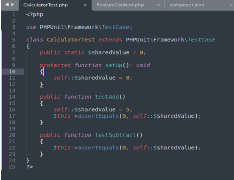Click the CalculatorTest class name
234x180 pixels.
click(x=70, y=40)
